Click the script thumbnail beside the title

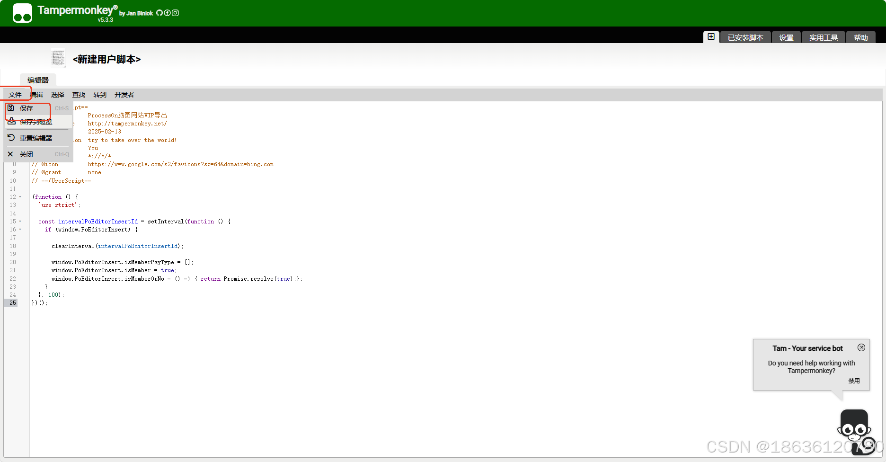pos(58,58)
